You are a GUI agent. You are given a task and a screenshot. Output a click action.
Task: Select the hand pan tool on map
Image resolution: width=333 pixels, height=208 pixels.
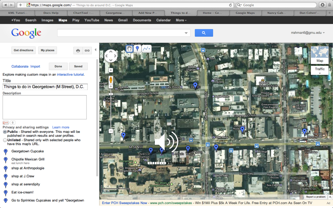[x=129, y=49]
